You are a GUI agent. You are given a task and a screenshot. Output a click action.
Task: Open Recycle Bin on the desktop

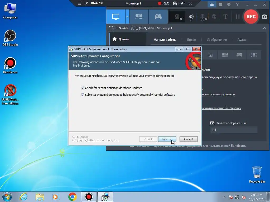click(x=257, y=175)
